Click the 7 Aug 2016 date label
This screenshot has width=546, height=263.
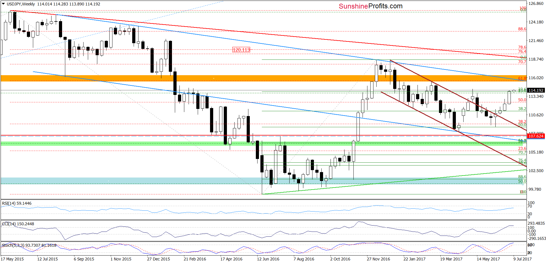pyautogui.click(x=304, y=259)
